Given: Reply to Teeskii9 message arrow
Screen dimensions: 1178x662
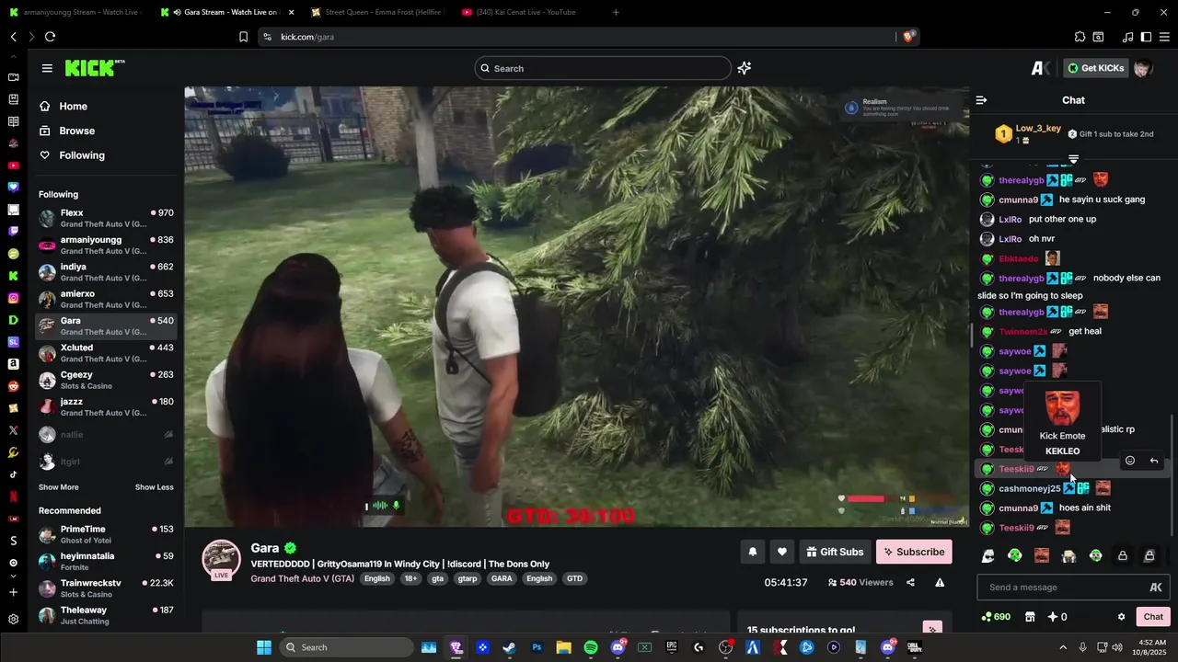Looking at the screenshot, I should pos(1154,461).
